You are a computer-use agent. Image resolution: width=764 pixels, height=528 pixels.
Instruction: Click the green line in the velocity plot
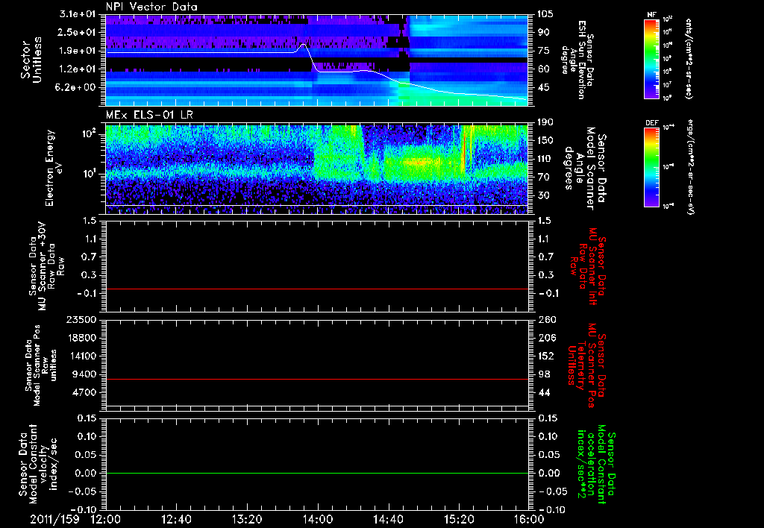pyautogui.click(x=317, y=473)
